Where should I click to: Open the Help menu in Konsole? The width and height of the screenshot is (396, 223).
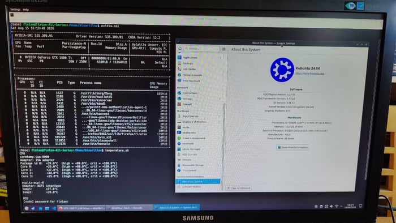[x=26, y=10]
